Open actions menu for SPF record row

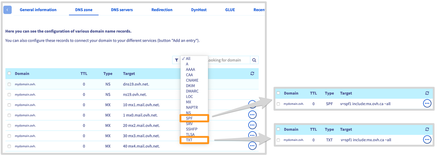coord(427,103)
